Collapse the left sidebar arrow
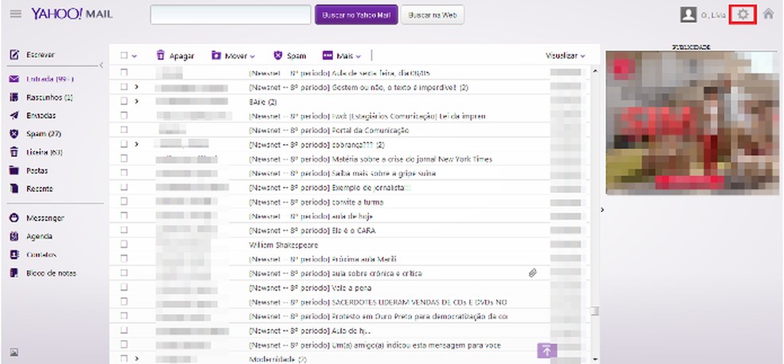This screenshot has width=784, height=364. [101, 65]
